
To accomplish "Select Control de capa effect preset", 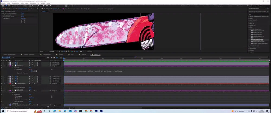I will [x=257, y=33].
